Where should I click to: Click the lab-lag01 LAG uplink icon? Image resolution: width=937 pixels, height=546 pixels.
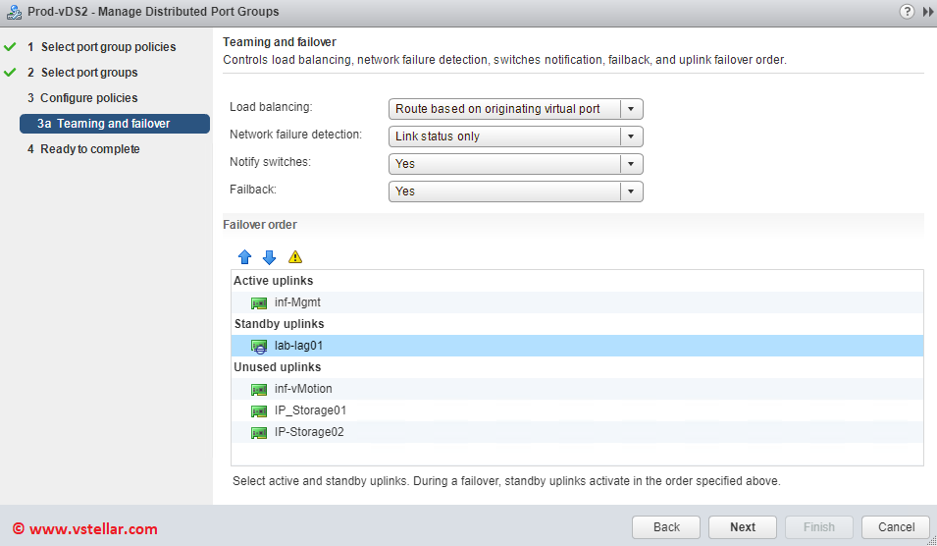tap(259, 347)
